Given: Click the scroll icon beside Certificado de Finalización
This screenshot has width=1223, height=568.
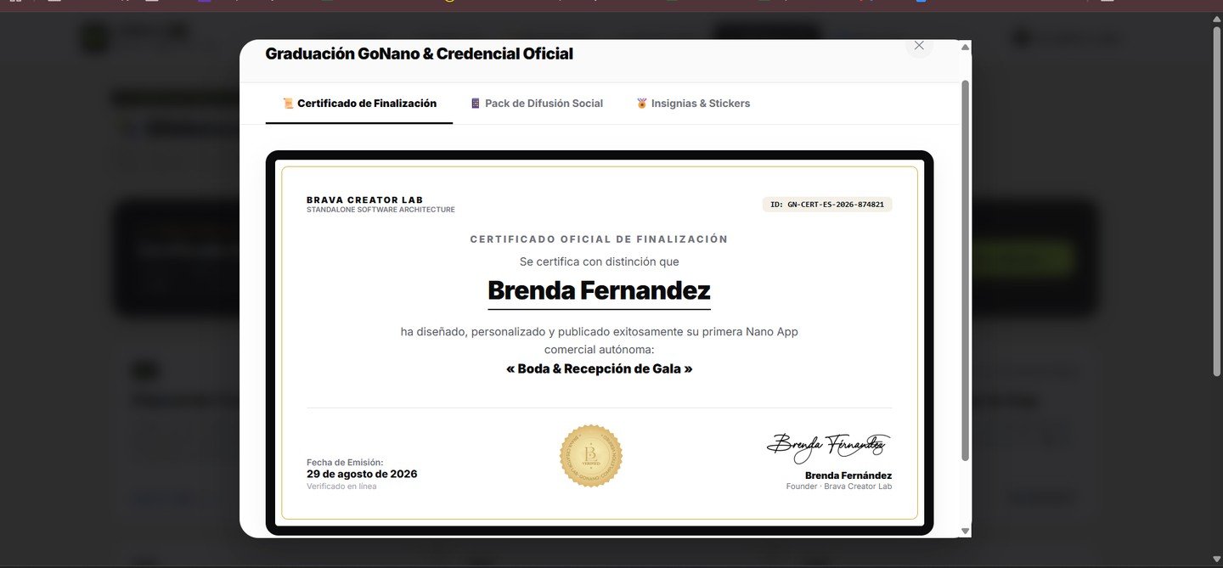Looking at the screenshot, I should [288, 104].
